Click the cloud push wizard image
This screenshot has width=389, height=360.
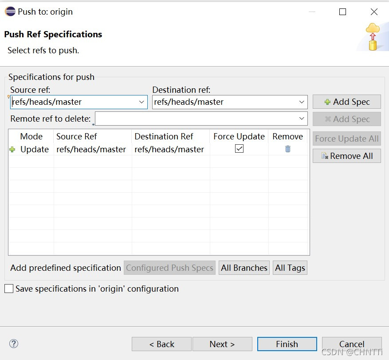tap(373, 36)
